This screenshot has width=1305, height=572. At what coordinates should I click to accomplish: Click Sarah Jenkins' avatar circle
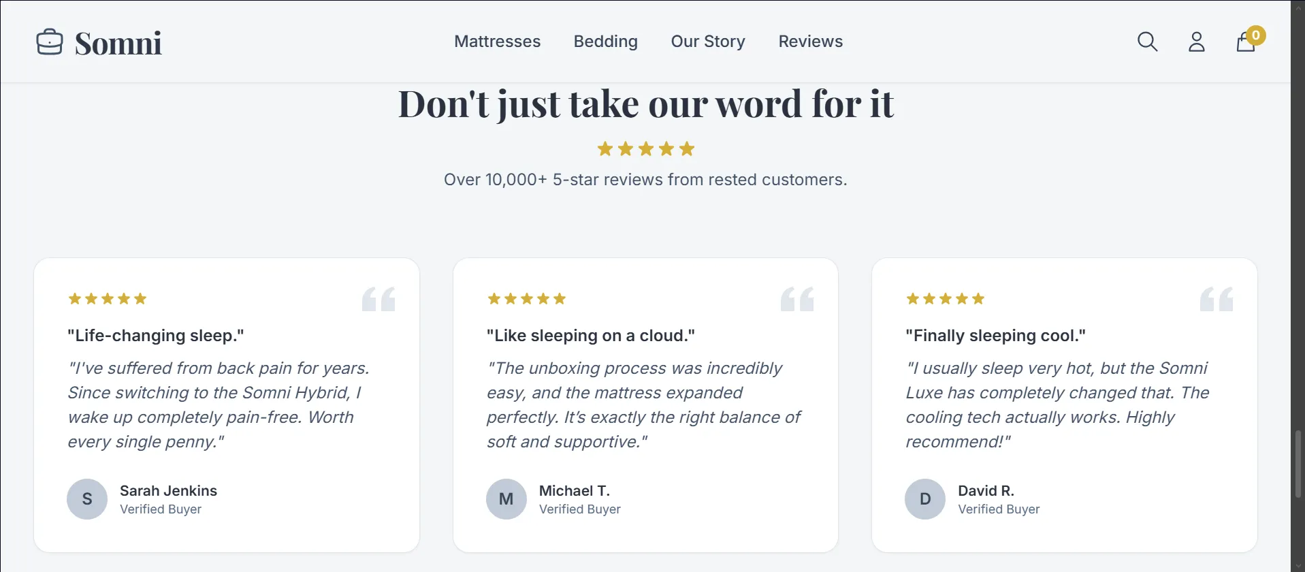(87, 499)
